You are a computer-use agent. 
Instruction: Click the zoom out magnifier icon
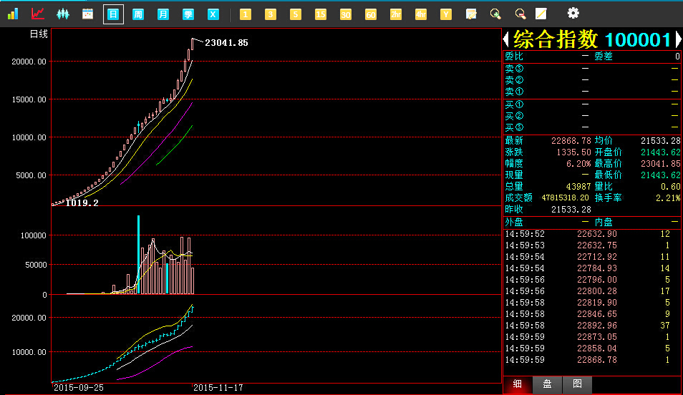[520, 14]
